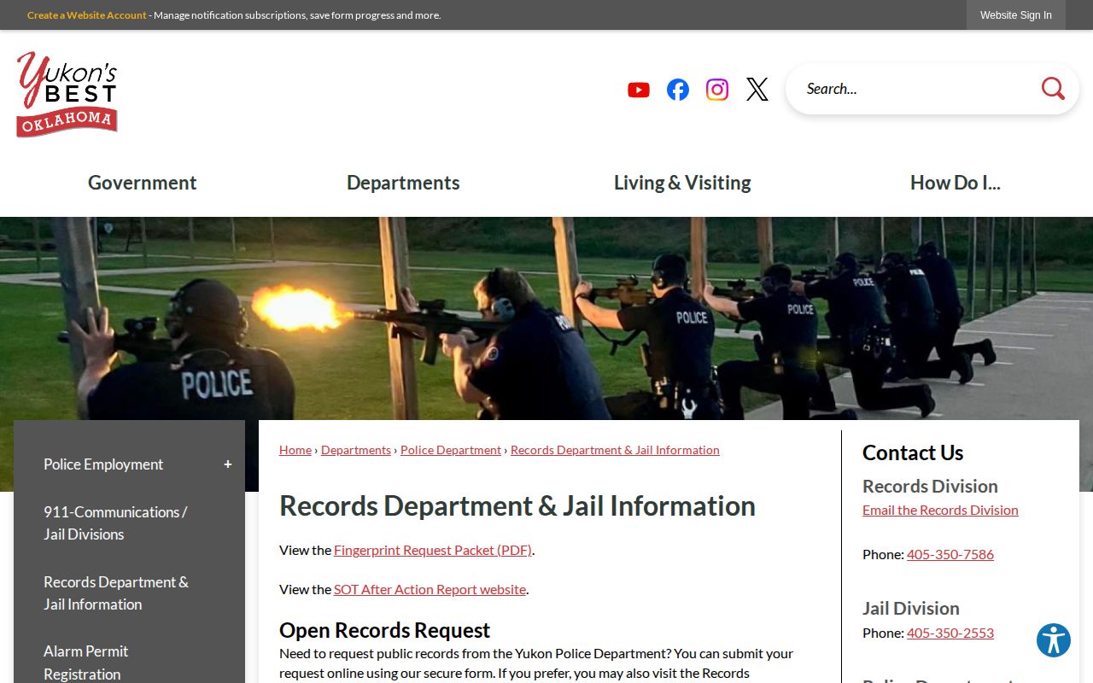Click the Records Department & Jail Information page title
The height and width of the screenshot is (683, 1093).
(x=517, y=505)
